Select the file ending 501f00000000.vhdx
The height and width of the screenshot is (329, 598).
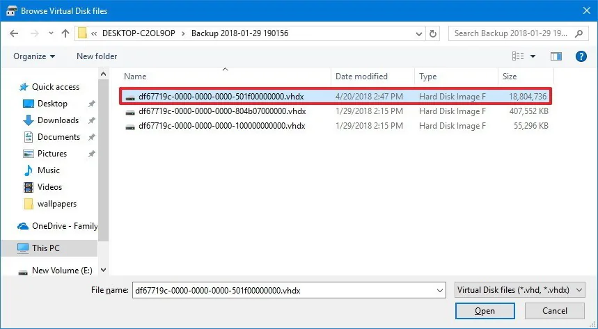point(336,97)
